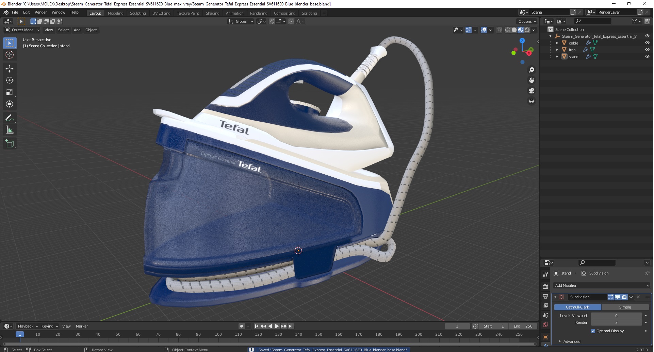Open the Object properties tab
Screen dimensions: 654x352
coord(545,337)
